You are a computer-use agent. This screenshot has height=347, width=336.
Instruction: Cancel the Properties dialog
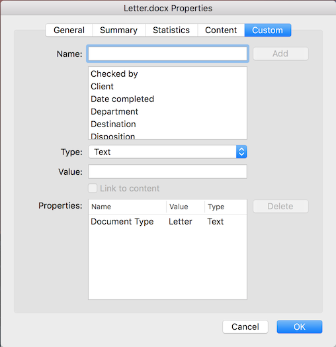tap(245, 326)
